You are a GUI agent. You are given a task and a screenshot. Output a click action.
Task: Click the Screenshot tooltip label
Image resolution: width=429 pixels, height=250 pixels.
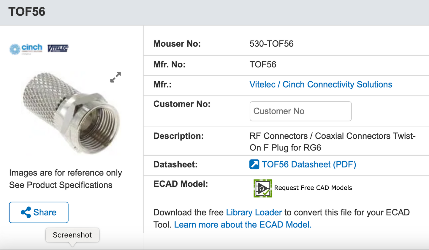click(x=72, y=235)
